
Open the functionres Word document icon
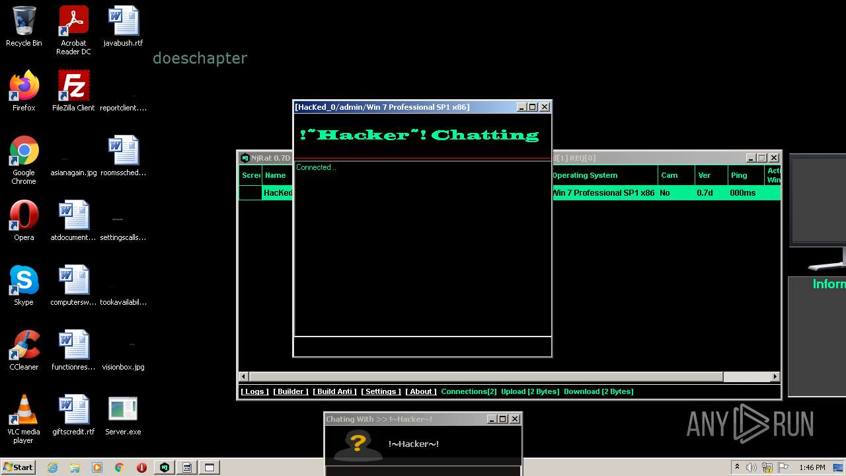tap(73, 350)
